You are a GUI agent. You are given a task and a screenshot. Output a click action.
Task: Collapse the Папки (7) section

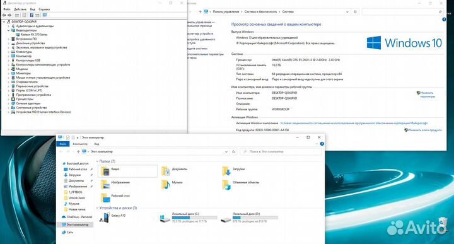click(x=97, y=161)
